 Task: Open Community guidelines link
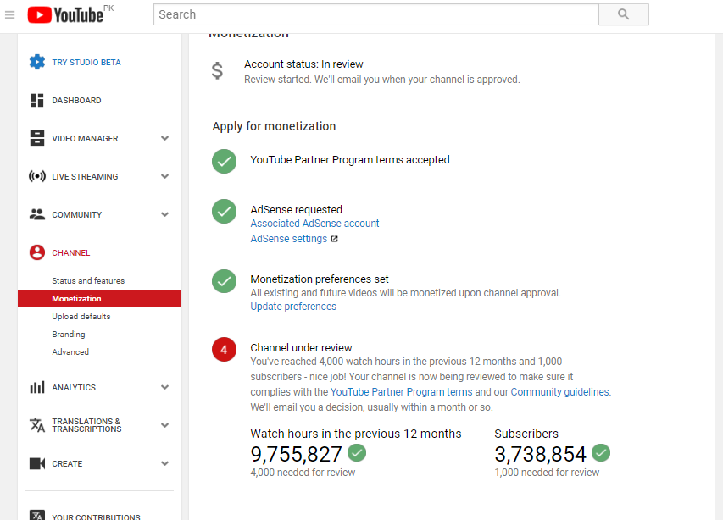[559, 392]
